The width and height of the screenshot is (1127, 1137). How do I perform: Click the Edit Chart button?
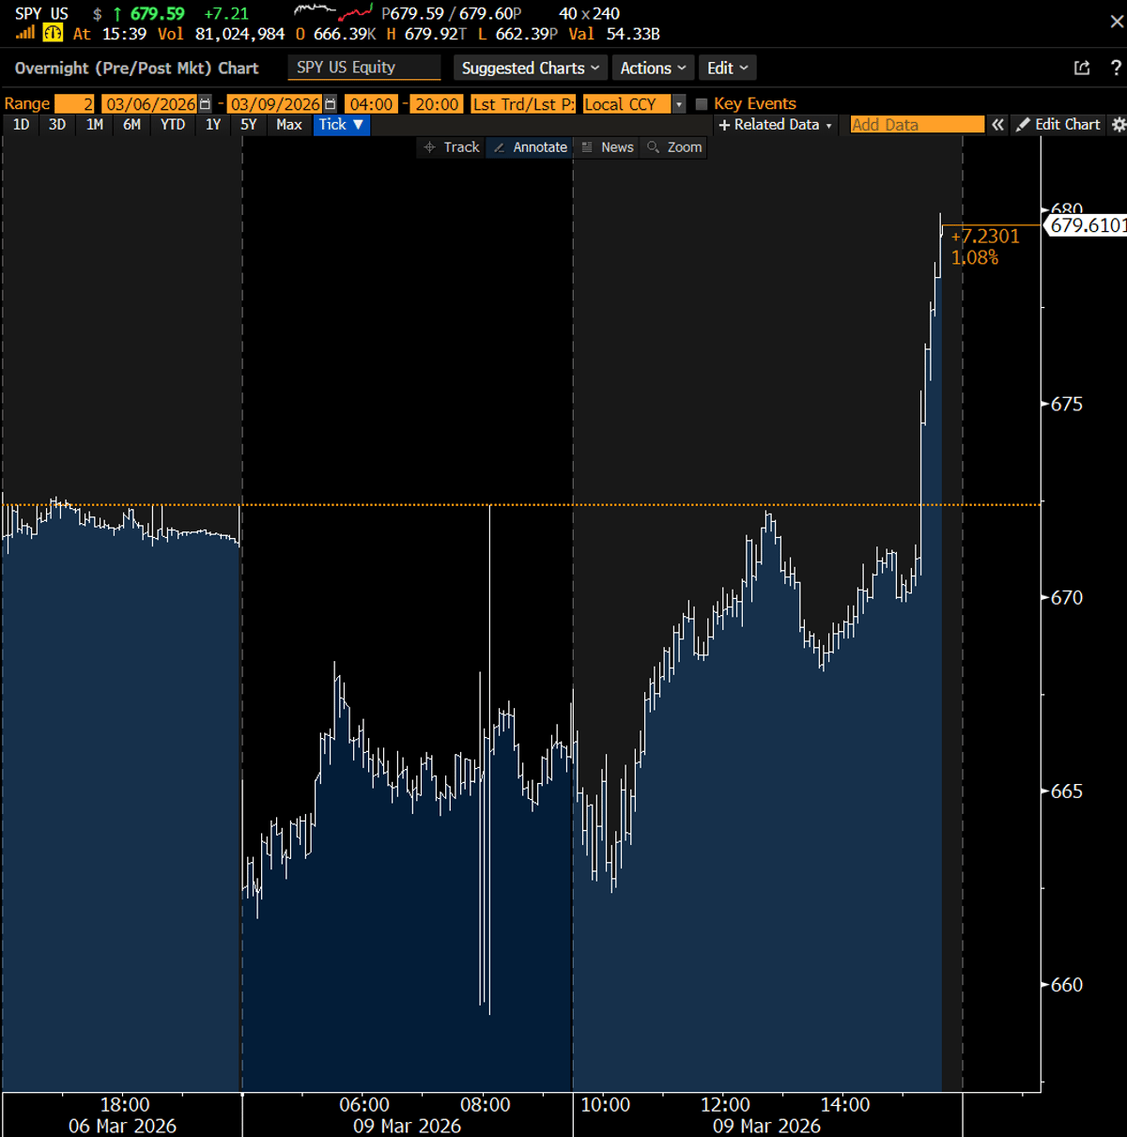click(1058, 124)
